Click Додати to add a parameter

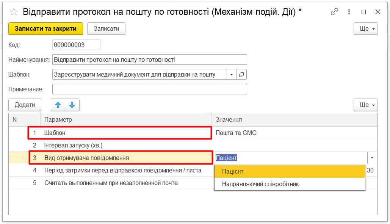coord(25,105)
